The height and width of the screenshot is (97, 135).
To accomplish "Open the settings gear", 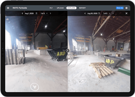I will [126, 8].
